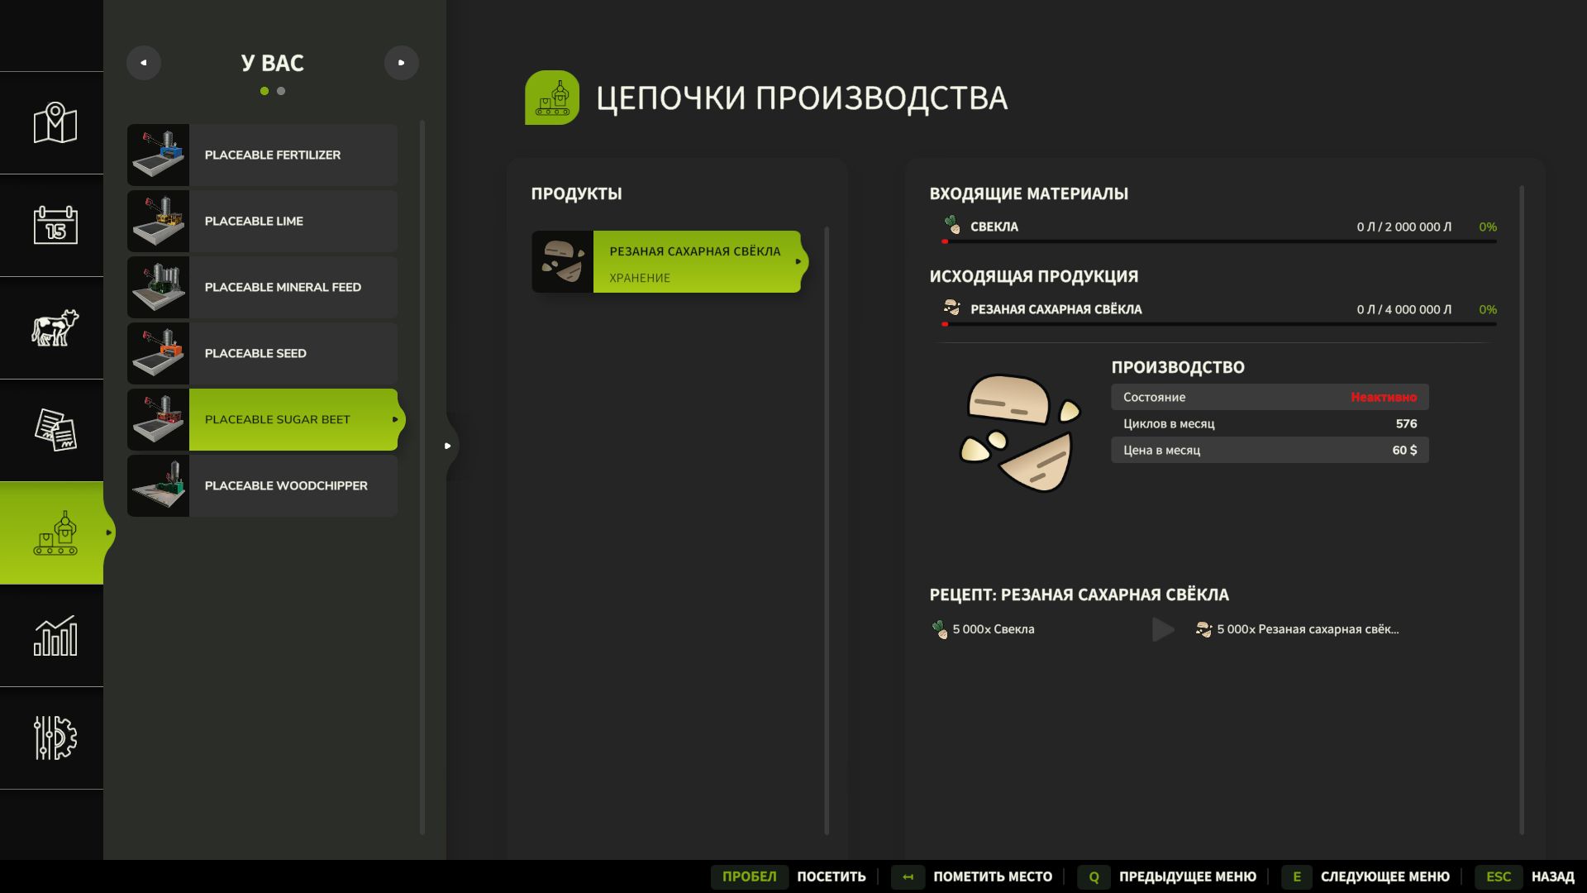Click the Свекла input fill progress bar
Screen dimensions: 1587x893
(x=1219, y=241)
